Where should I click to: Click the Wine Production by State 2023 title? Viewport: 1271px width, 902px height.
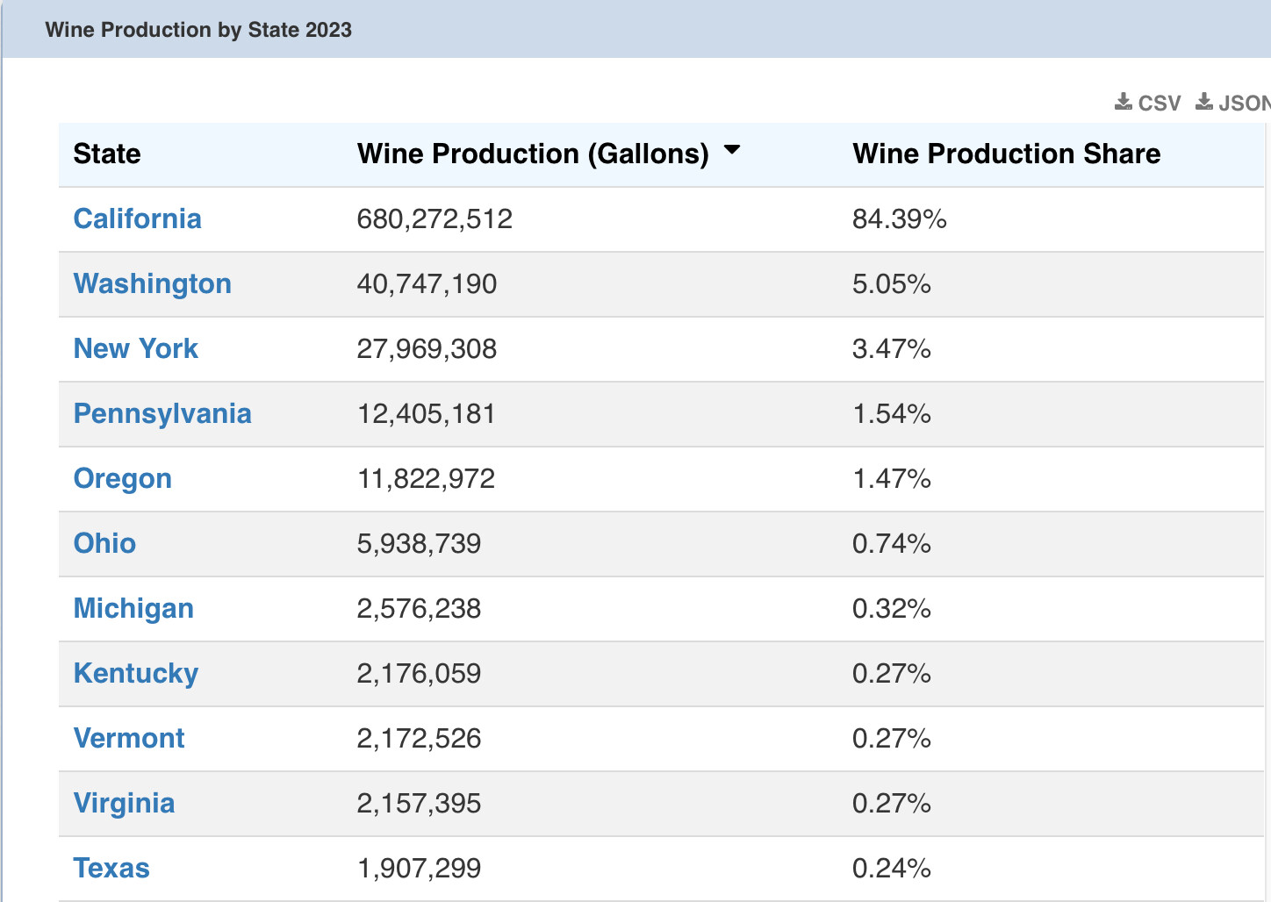[x=199, y=29]
